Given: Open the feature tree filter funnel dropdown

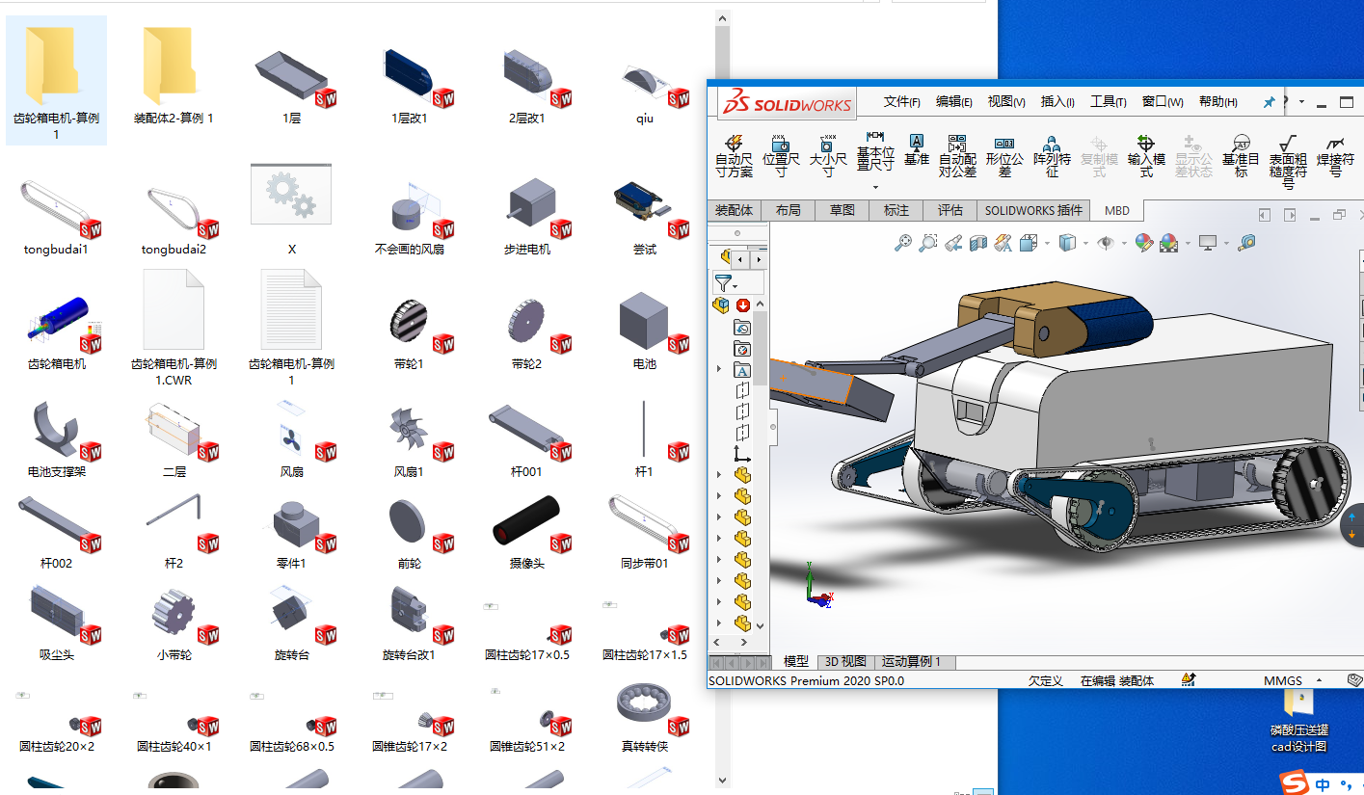Looking at the screenshot, I should click(726, 283).
